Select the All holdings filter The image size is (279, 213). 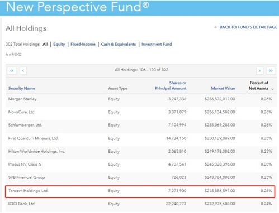45,44
